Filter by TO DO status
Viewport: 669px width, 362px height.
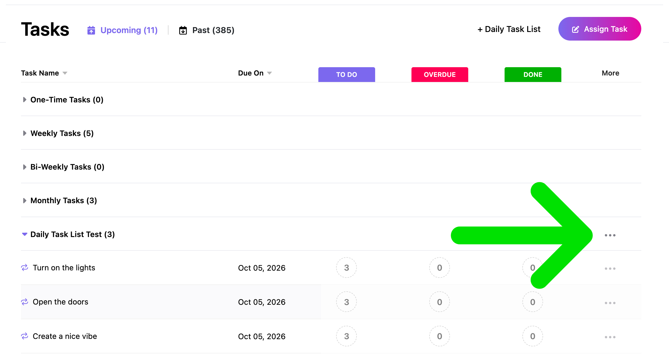click(x=347, y=74)
